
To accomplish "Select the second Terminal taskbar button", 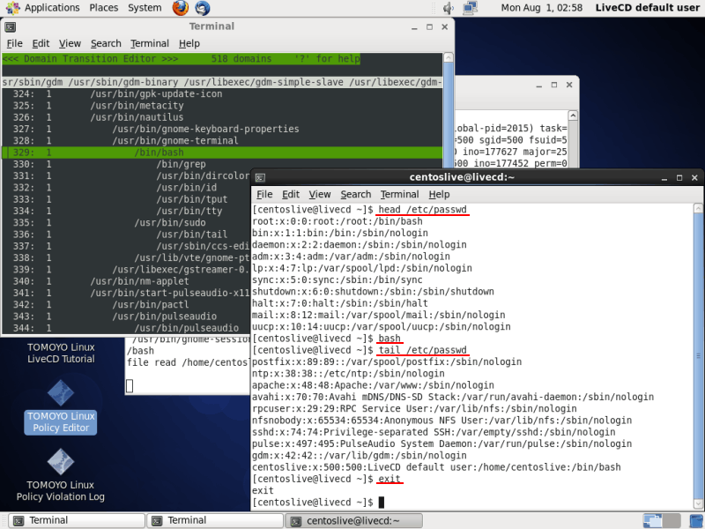I will (215, 520).
